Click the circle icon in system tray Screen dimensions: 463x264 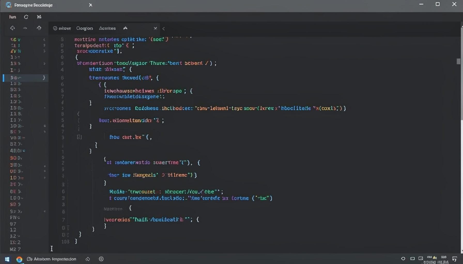(403, 259)
